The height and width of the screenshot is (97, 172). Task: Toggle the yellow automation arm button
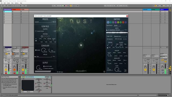tap(71, 6)
